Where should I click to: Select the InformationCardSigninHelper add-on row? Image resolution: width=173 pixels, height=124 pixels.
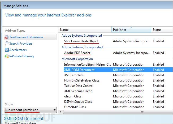coord(118,65)
